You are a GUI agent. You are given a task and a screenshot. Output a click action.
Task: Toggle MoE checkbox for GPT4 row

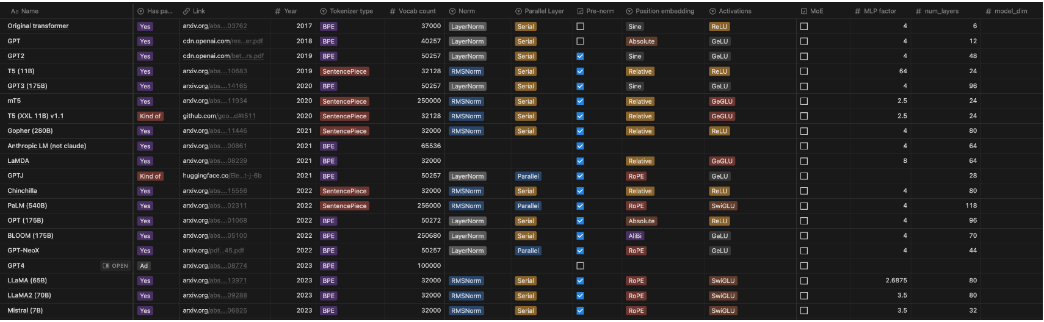[804, 266]
